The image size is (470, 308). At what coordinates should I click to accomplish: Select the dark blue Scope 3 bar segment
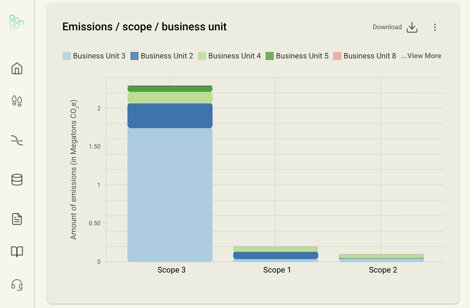point(170,116)
